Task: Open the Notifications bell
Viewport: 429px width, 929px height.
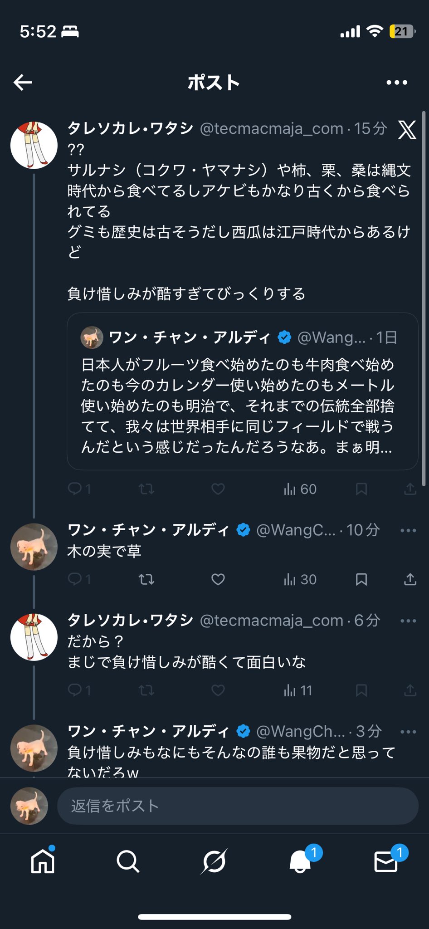Action: point(300,861)
